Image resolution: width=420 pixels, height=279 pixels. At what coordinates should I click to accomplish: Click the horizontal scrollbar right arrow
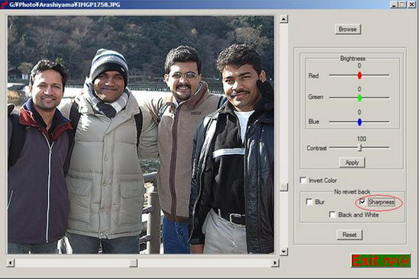pos(275,263)
